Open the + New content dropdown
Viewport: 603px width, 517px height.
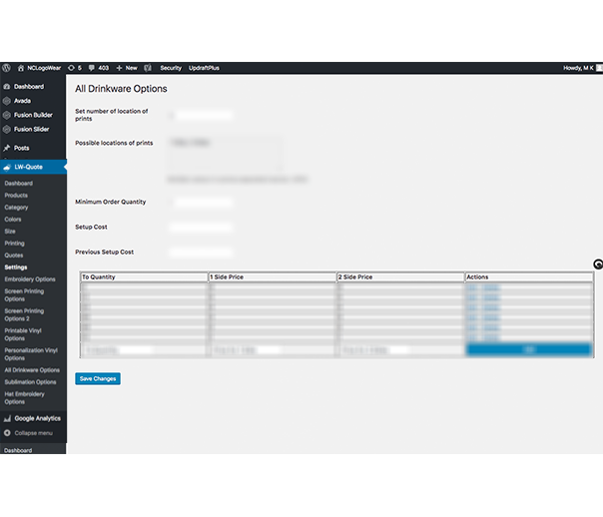(x=127, y=68)
